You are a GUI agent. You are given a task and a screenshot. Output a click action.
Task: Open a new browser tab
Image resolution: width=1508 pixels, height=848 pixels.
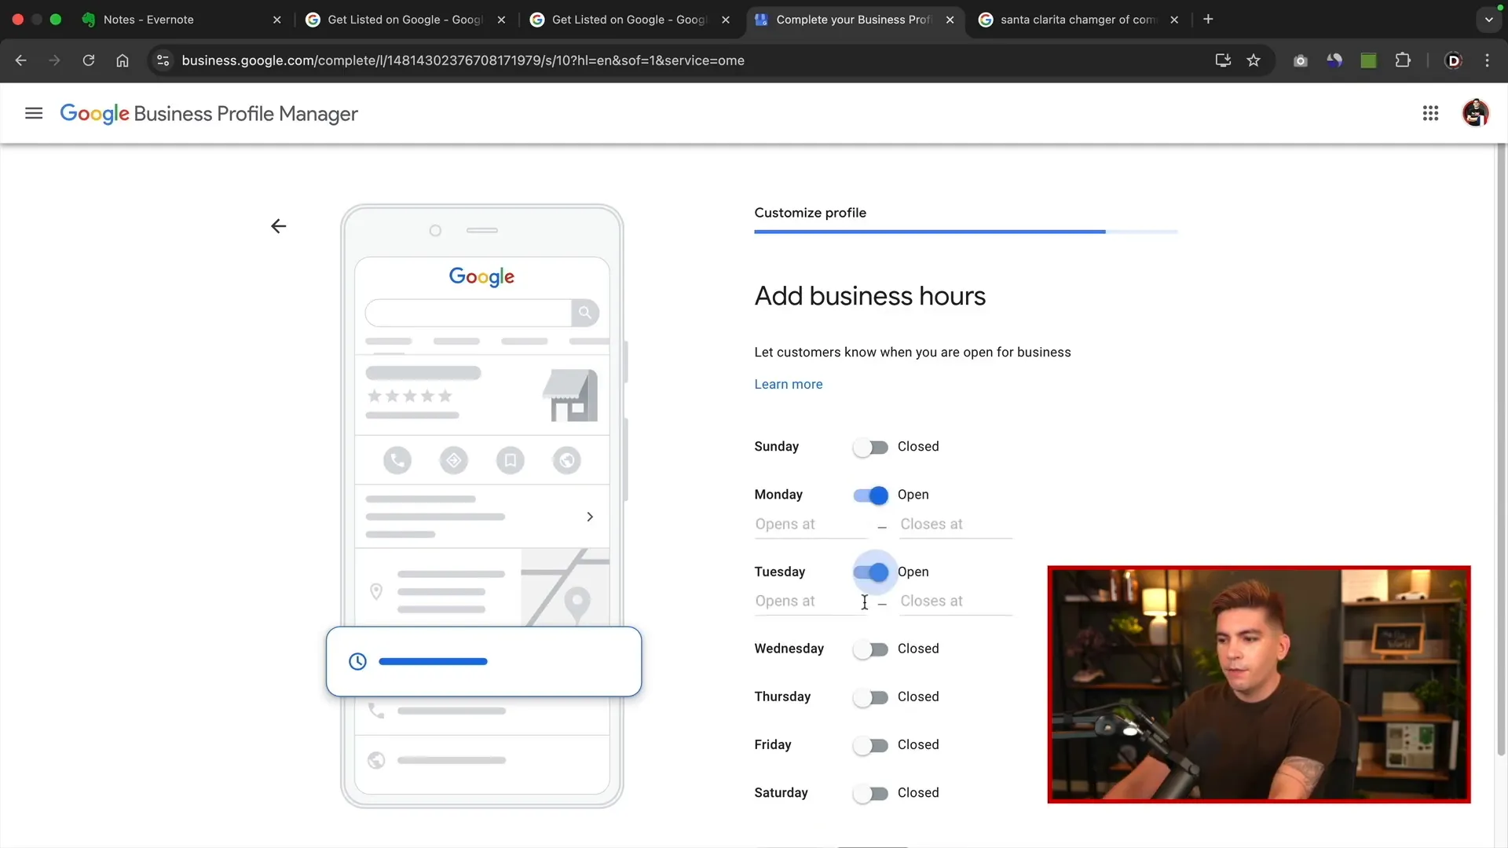1208,20
